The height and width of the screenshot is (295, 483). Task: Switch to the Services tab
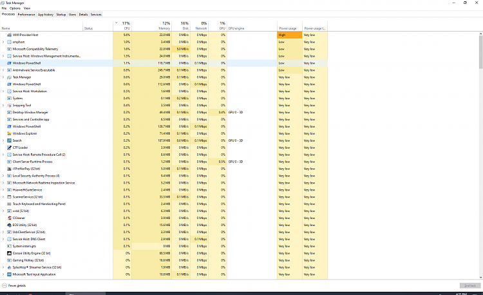tap(96, 14)
